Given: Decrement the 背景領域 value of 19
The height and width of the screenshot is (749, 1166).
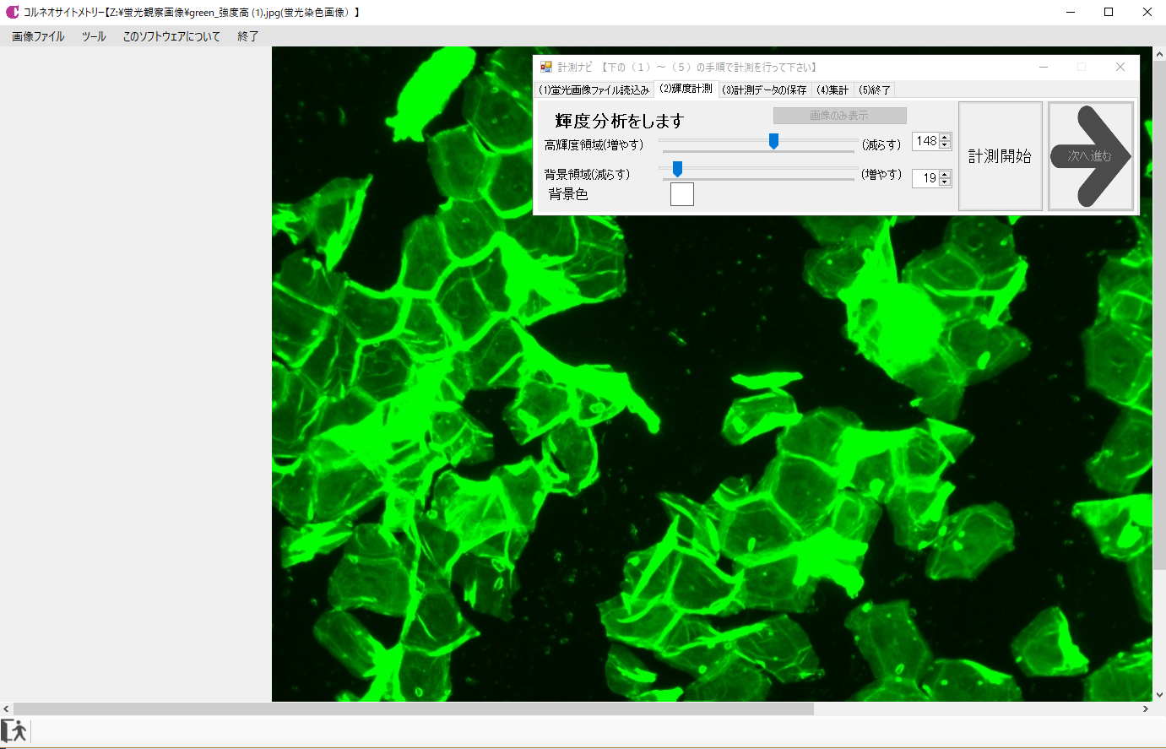Looking at the screenshot, I should (945, 182).
